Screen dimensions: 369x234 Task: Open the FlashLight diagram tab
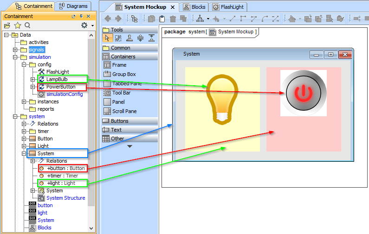point(229,7)
